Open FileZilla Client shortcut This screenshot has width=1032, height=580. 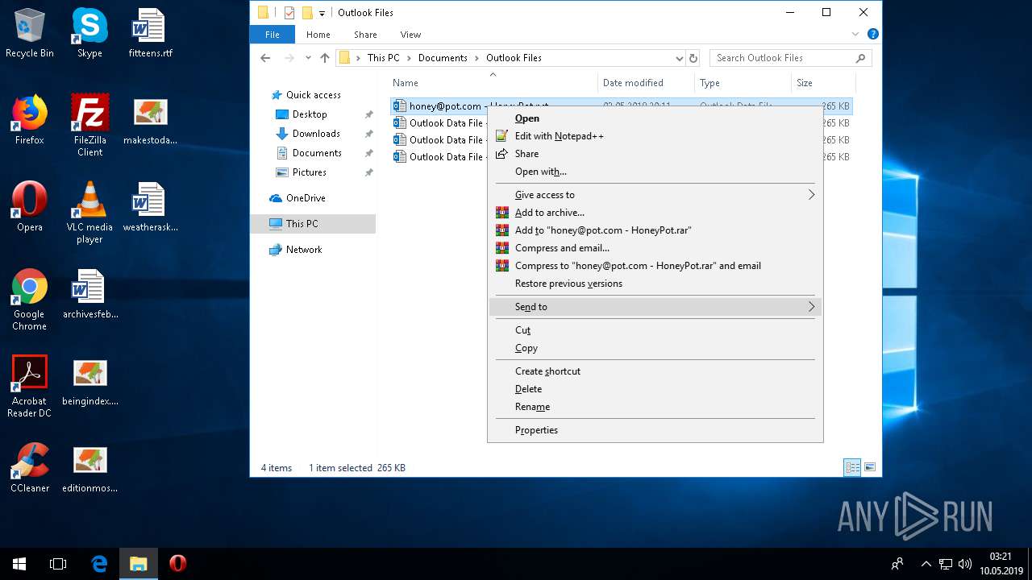pyautogui.click(x=89, y=125)
